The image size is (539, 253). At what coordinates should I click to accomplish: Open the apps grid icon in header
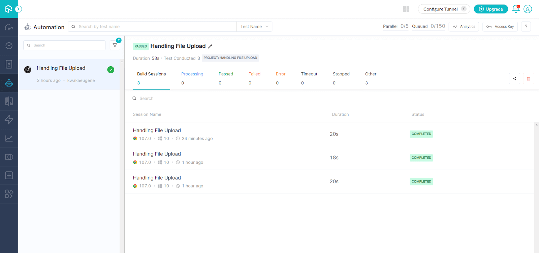(406, 9)
